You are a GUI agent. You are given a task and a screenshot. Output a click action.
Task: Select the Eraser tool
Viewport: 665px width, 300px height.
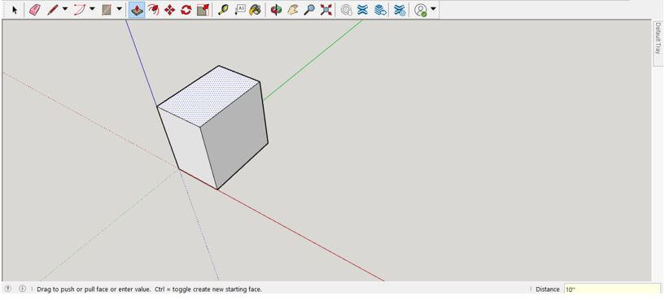(35, 11)
